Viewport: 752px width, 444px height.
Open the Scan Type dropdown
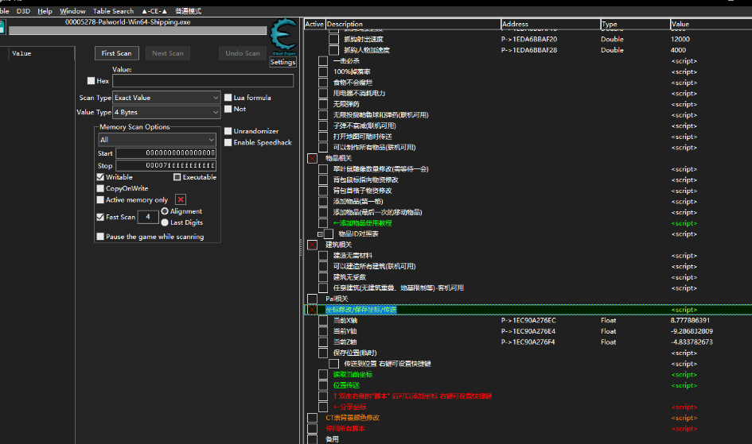pyautogui.click(x=166, y=98)
